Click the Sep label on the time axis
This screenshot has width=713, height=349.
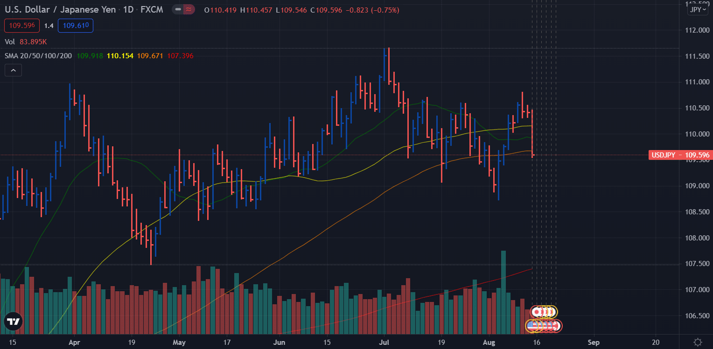pos(594,342)
